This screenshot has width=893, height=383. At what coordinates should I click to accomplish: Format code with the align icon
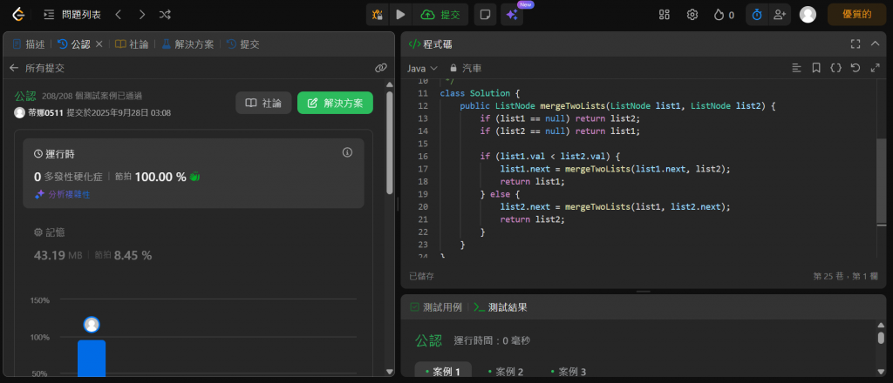tap(797, 68)
